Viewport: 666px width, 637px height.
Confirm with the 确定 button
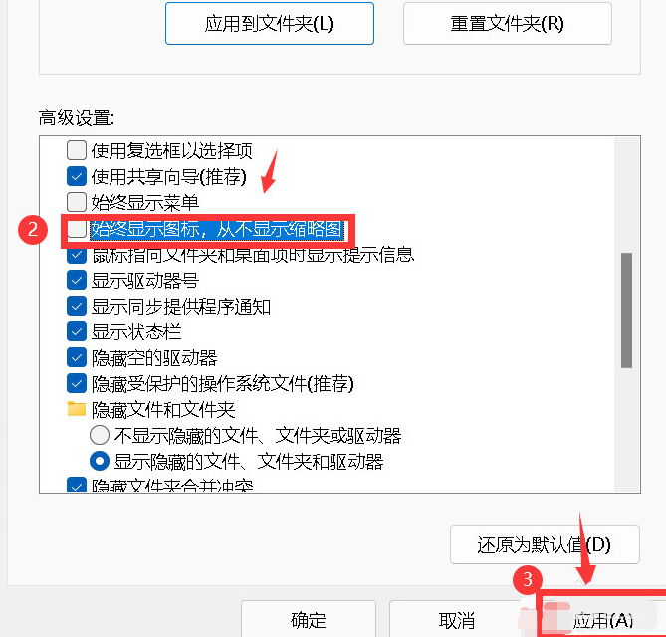(x=309, y=620)
